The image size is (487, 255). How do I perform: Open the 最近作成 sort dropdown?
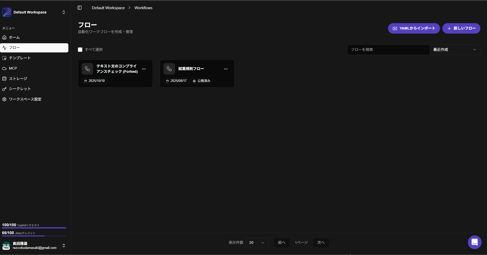coord(455,50)
